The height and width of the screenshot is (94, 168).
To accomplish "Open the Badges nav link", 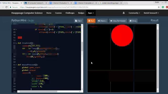I will [x=81, y=13].
